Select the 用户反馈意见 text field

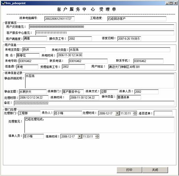[102, 27]
